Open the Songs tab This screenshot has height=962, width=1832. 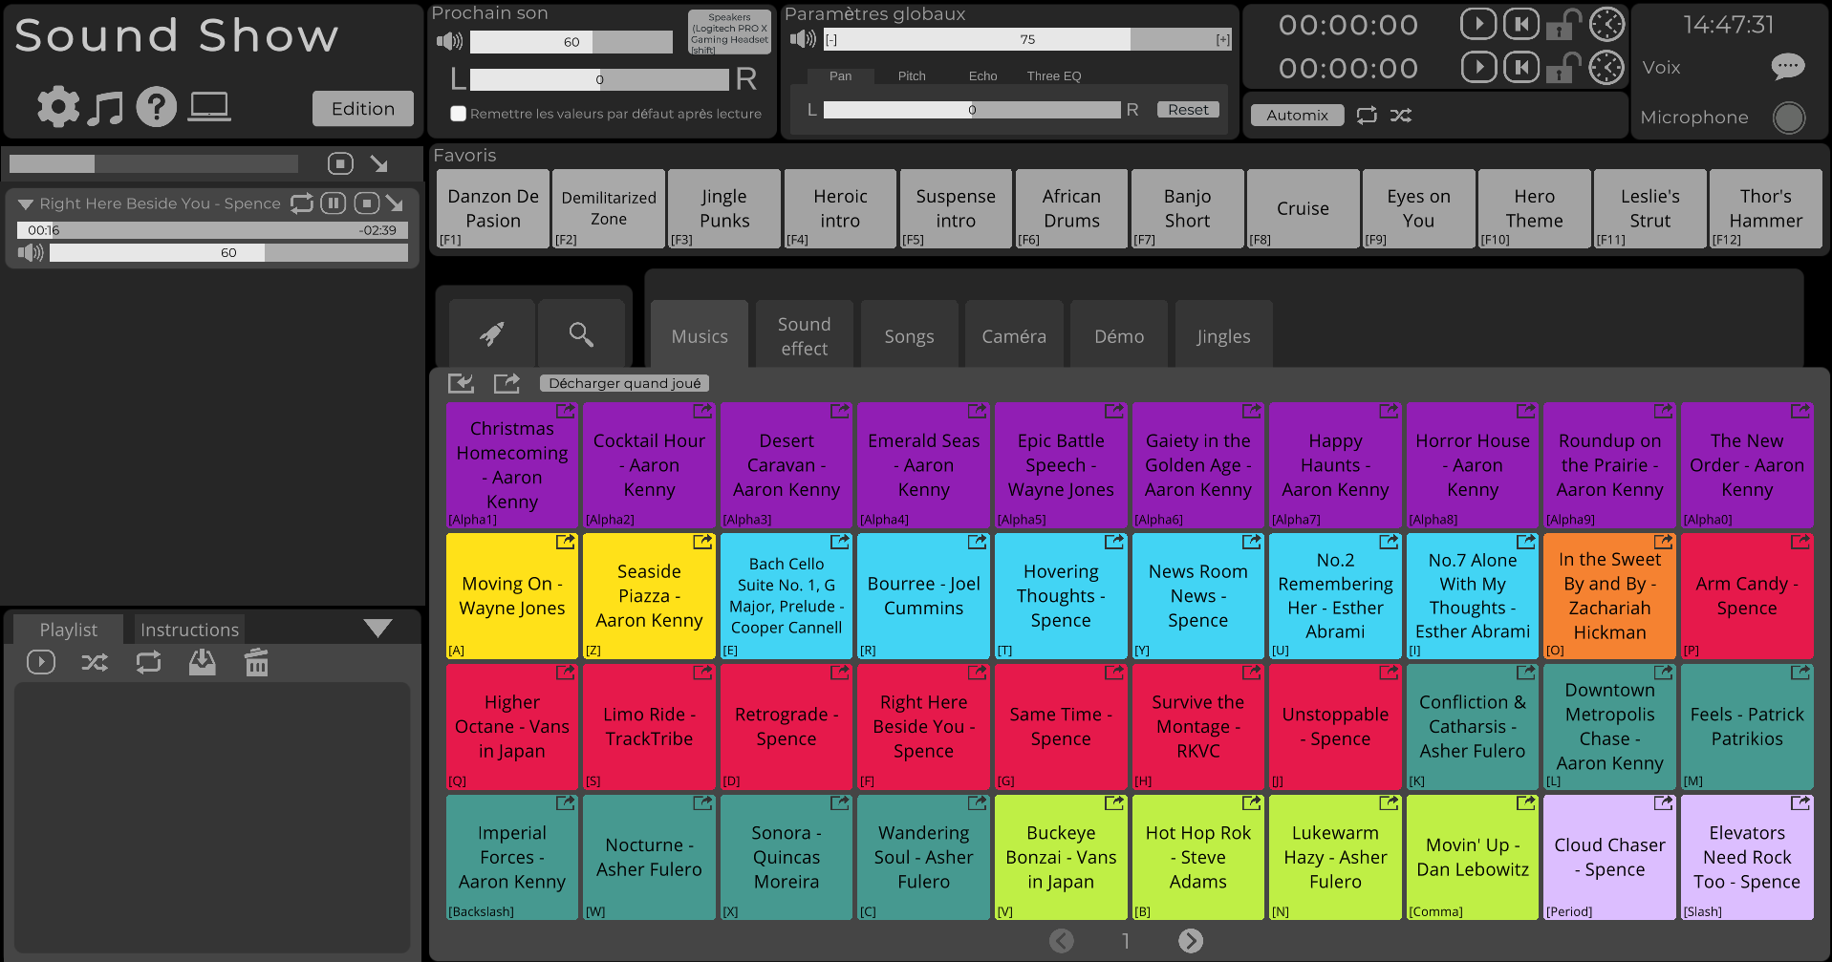click(909, 336)
